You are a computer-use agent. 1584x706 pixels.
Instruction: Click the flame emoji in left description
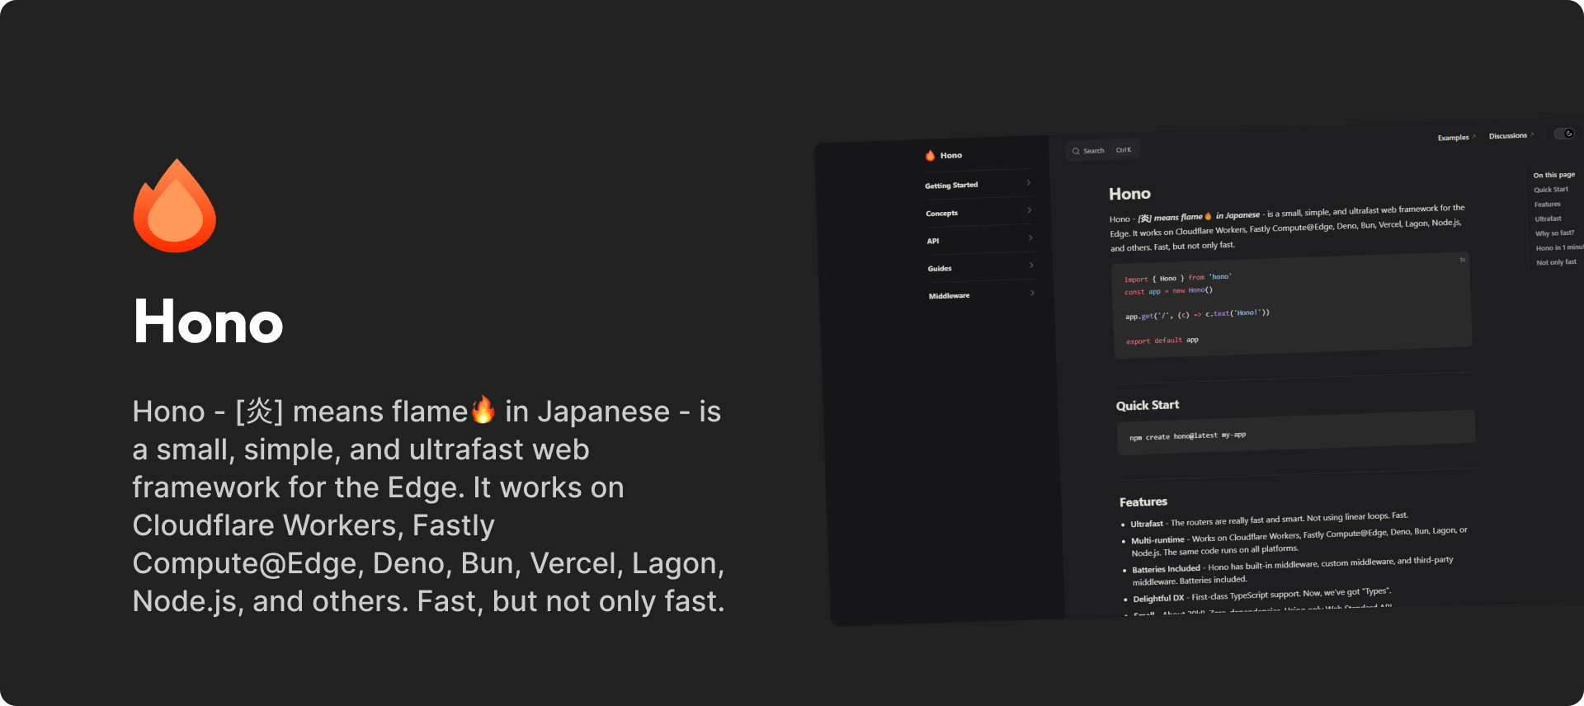[x=483, y=409]
